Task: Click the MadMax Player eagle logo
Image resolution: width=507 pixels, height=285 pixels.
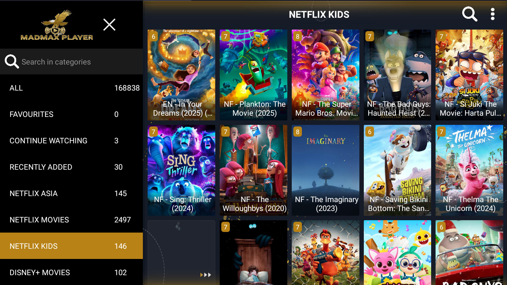Action: [57, 25]
